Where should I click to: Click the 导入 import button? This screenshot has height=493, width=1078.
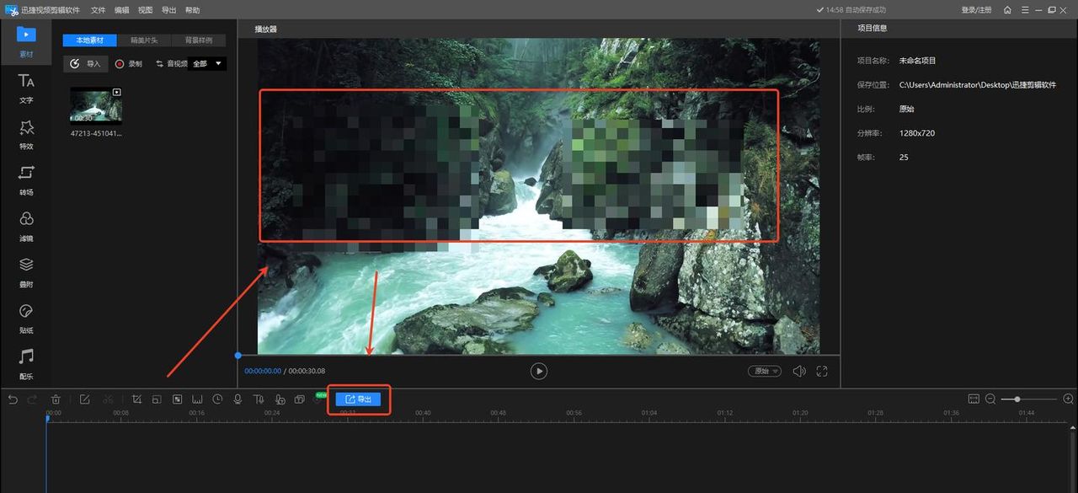pyautogui.click(x=85, y=64)
